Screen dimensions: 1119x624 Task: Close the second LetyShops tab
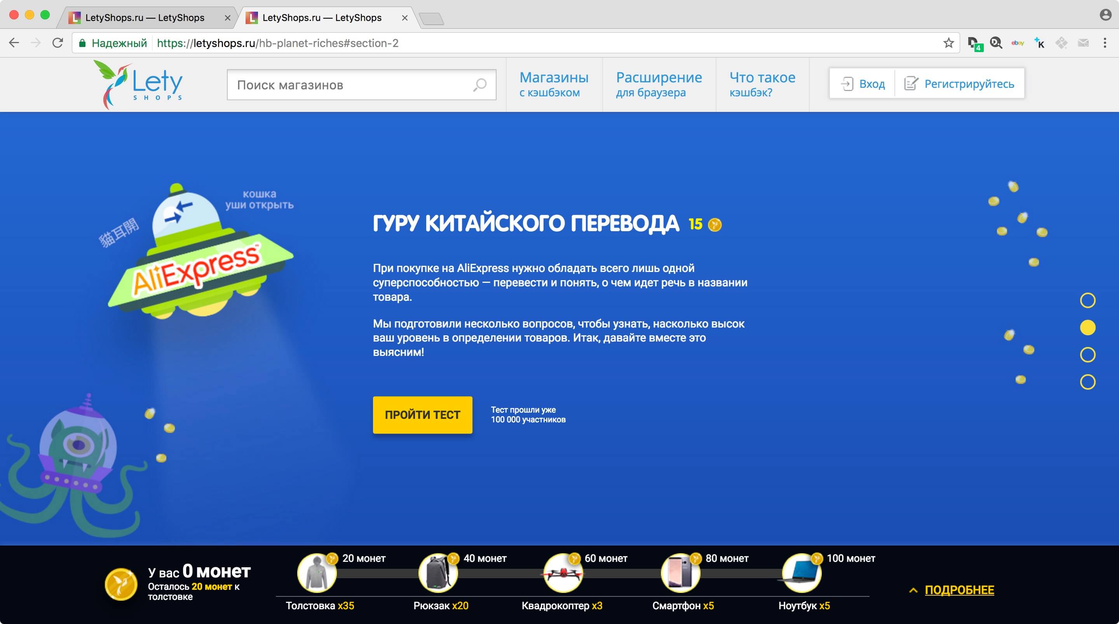pos(404,18)
